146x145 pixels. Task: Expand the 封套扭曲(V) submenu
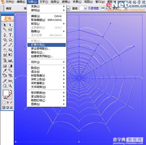pyautogui.click(x=47, y=76)
